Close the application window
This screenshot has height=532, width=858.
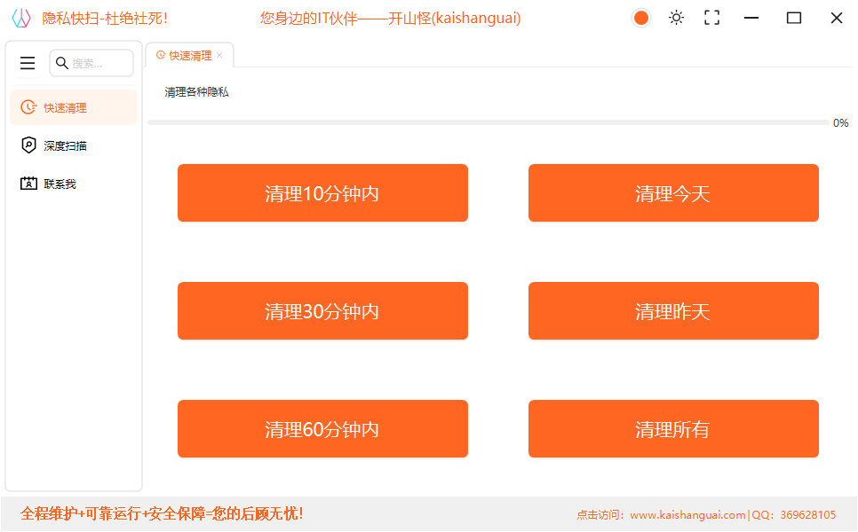pos(836,18)
